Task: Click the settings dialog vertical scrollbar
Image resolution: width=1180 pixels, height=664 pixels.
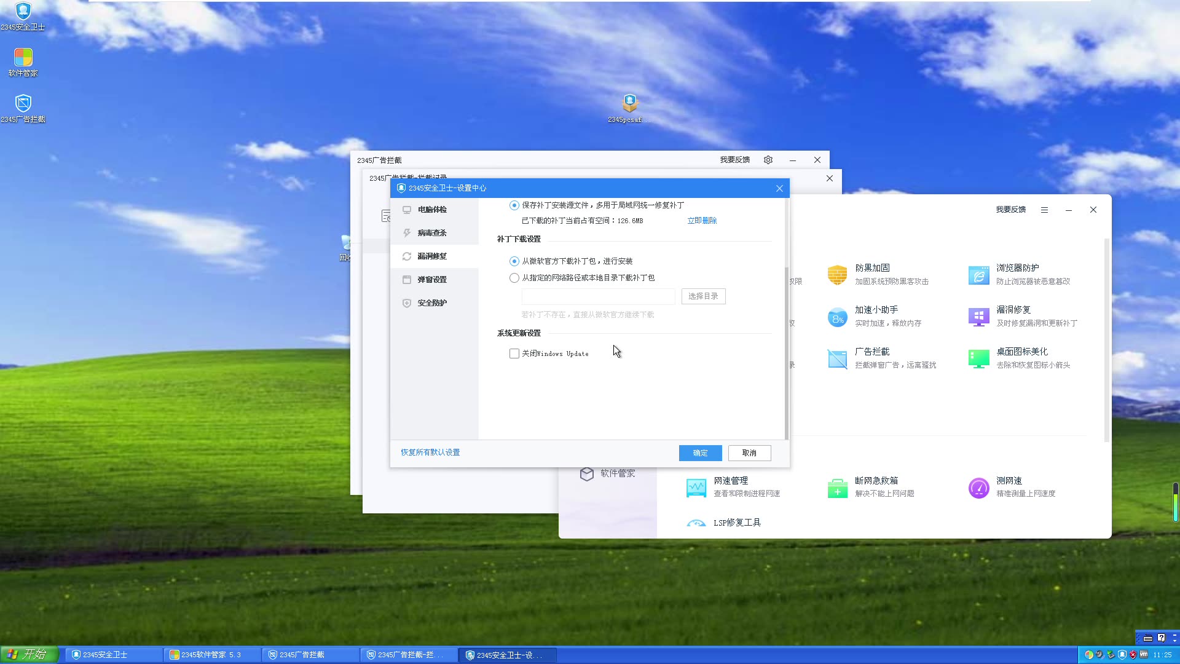Action: click(x=787, y=354)
